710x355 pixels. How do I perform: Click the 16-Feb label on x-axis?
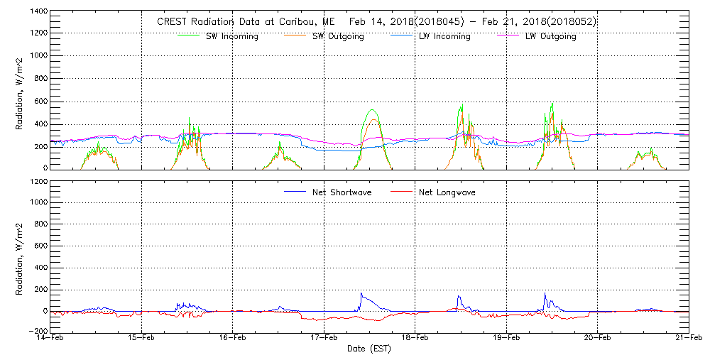coord(233,338)
